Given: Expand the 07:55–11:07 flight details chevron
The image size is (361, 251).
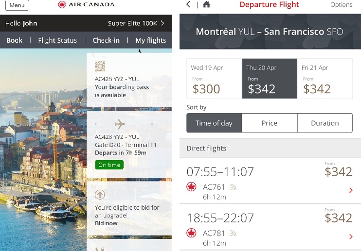Looking at the screenshot, I should [x=351, y=191].
